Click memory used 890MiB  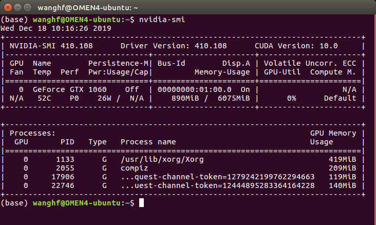point(185,98)
